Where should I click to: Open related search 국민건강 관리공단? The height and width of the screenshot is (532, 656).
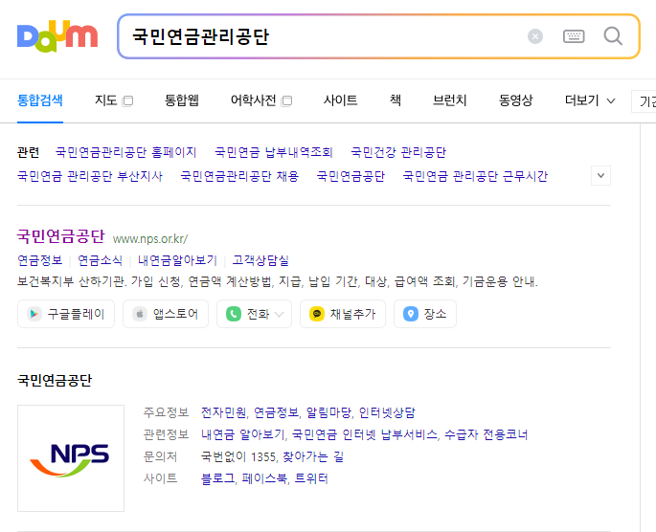(398, 152)
